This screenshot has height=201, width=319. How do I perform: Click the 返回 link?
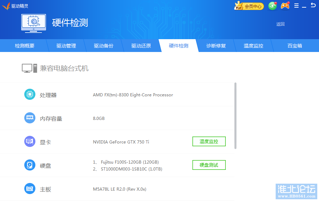pyautogui.click(x=280, y=24)
